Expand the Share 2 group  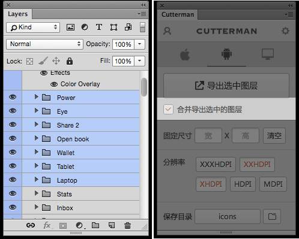coord(36,125)
